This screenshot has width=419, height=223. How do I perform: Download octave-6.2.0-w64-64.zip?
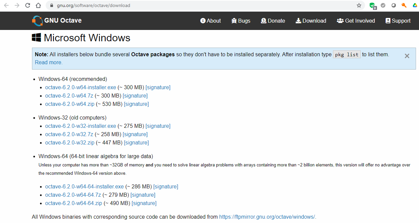click(x=74, y=203)
